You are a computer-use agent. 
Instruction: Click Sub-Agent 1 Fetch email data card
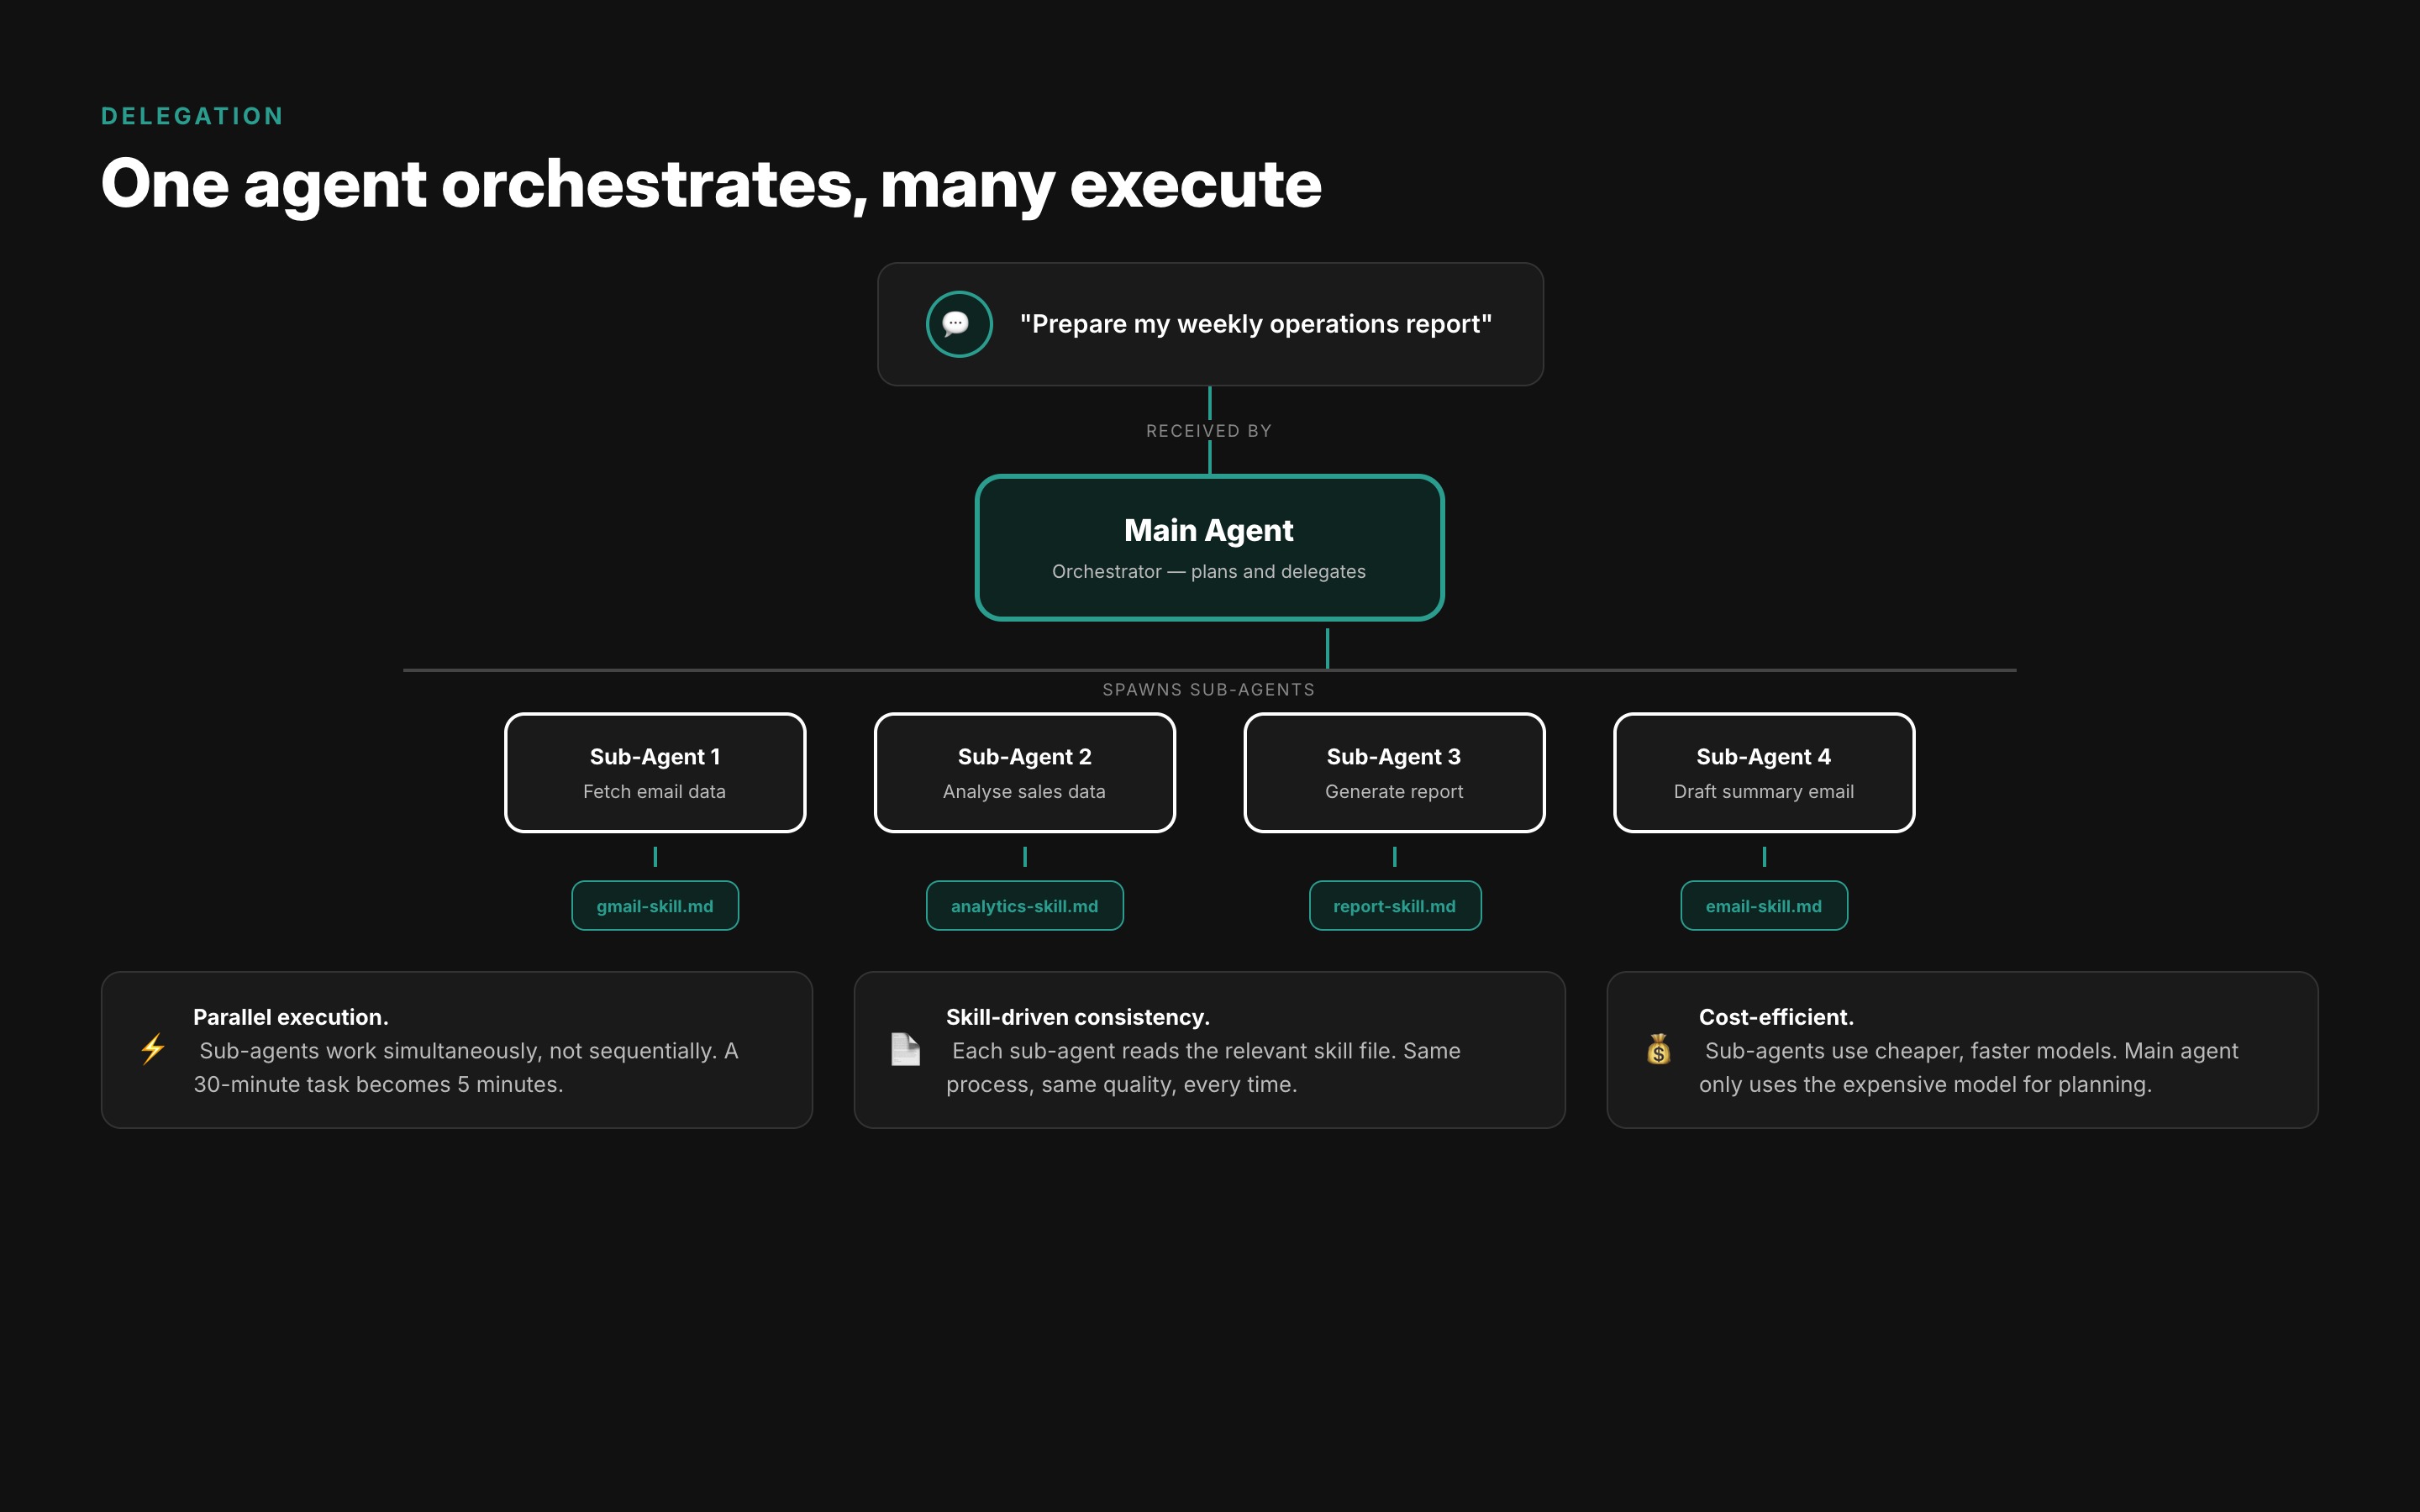click(655, 772)
